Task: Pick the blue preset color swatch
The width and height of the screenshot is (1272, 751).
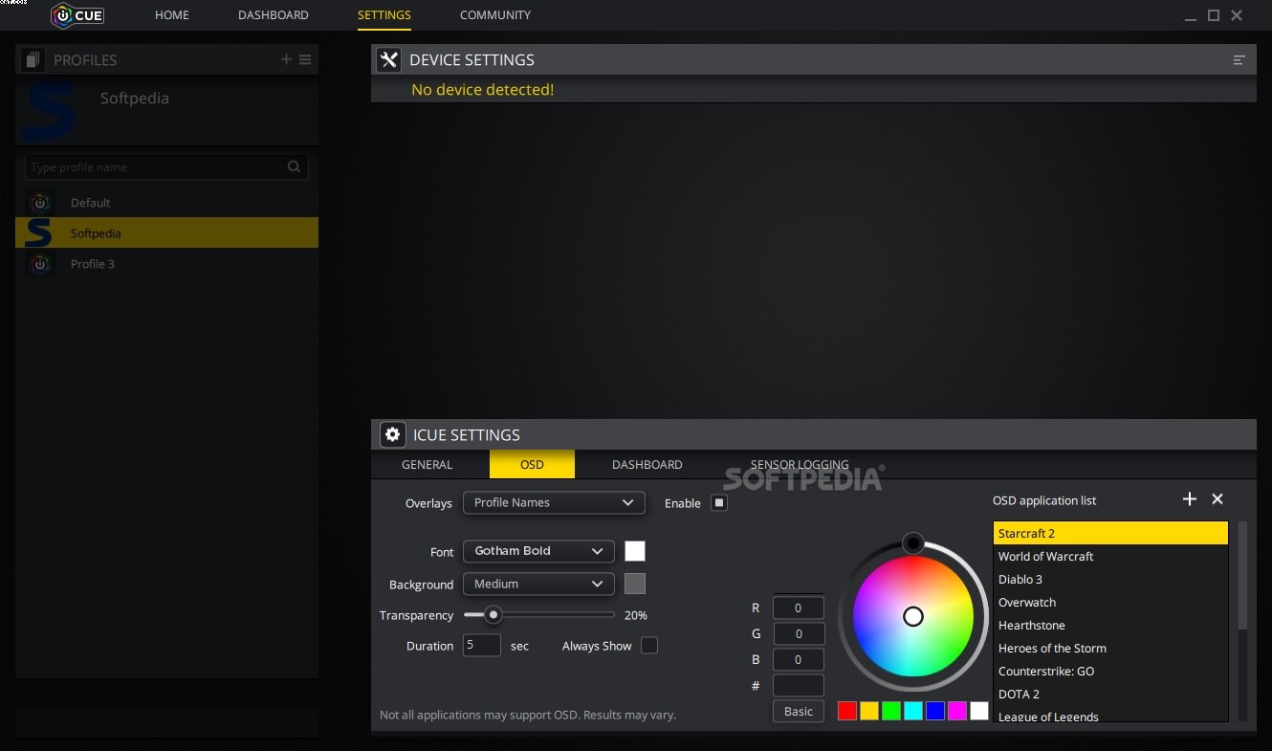Action: point(935,711)
